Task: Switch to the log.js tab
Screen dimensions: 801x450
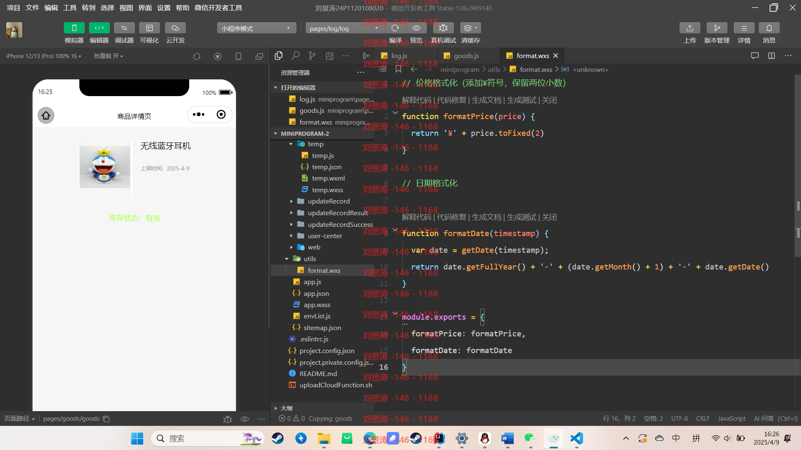Action: [399, 56]
